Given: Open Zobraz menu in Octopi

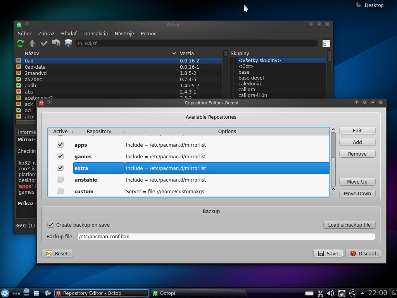Looking at the screenshot, I should point(46,33).
